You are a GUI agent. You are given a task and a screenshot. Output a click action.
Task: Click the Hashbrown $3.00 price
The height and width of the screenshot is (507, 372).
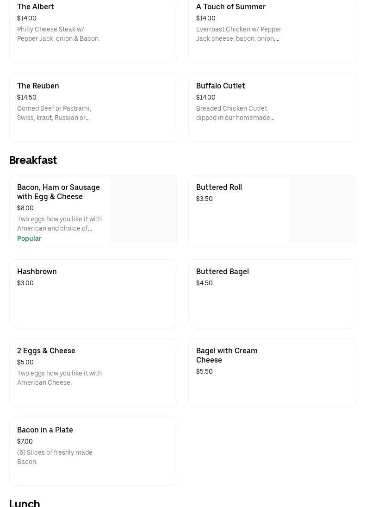tap(25, 283)
